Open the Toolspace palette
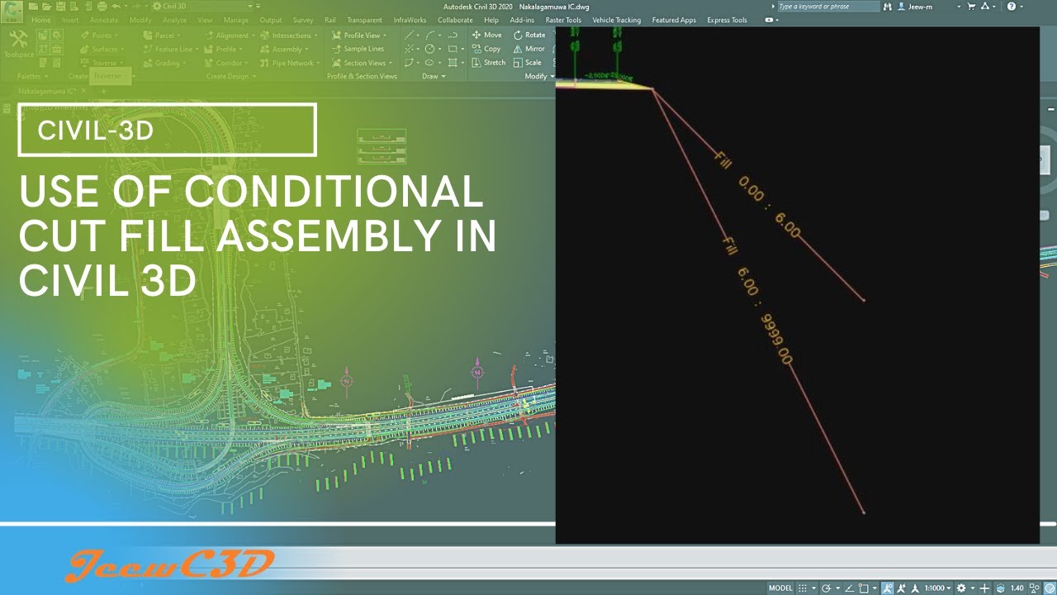Image resolution: width=1057 pixels, height=595 pixels. tap(17, 45)
